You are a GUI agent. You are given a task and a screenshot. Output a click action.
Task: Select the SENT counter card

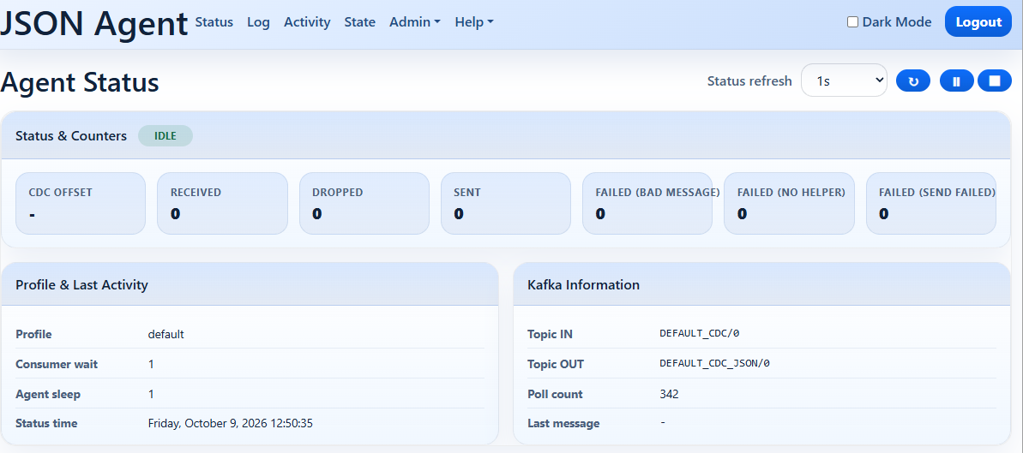(x=506, y=203)
